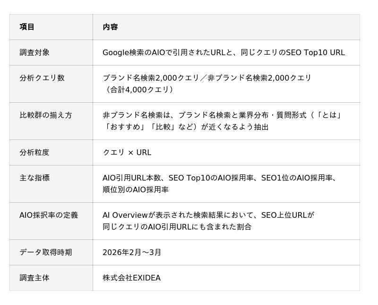This screenshot has width=378, height=305.
Task: Select the AIO採択率の定義 row label
Action: tap(49, 215)
